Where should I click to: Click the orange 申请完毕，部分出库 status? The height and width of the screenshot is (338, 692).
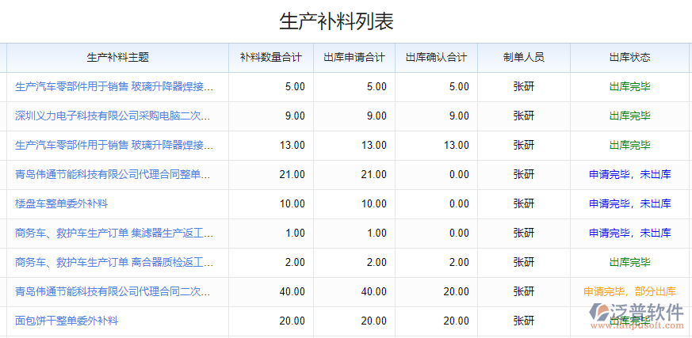coord(629,291)
